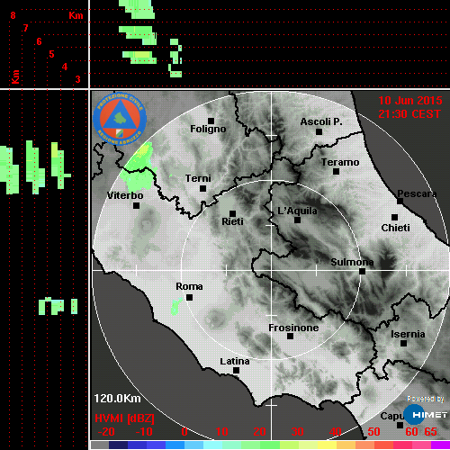Image resolution: width=450 pixels, height=450 pixels.
Task: Select the square marker for Pescara
Action: (400, 202)
